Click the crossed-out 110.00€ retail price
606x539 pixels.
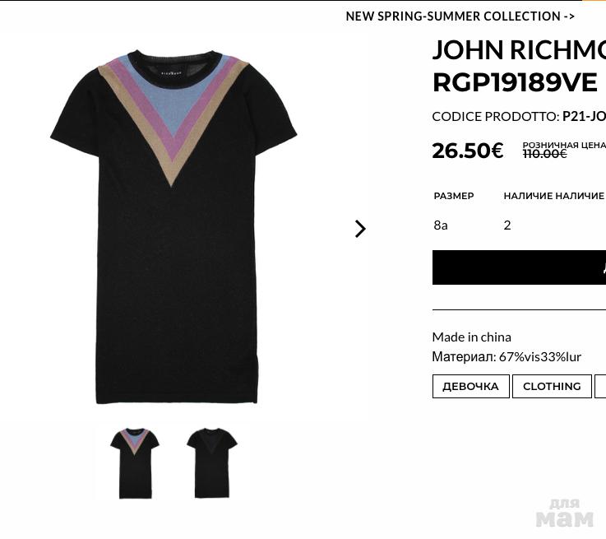pyautogui.click(x=545, y=154)
